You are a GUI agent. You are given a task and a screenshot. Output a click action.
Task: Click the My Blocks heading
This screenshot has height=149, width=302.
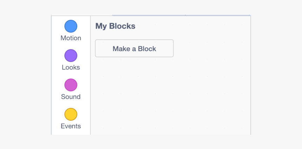[115, 26]
